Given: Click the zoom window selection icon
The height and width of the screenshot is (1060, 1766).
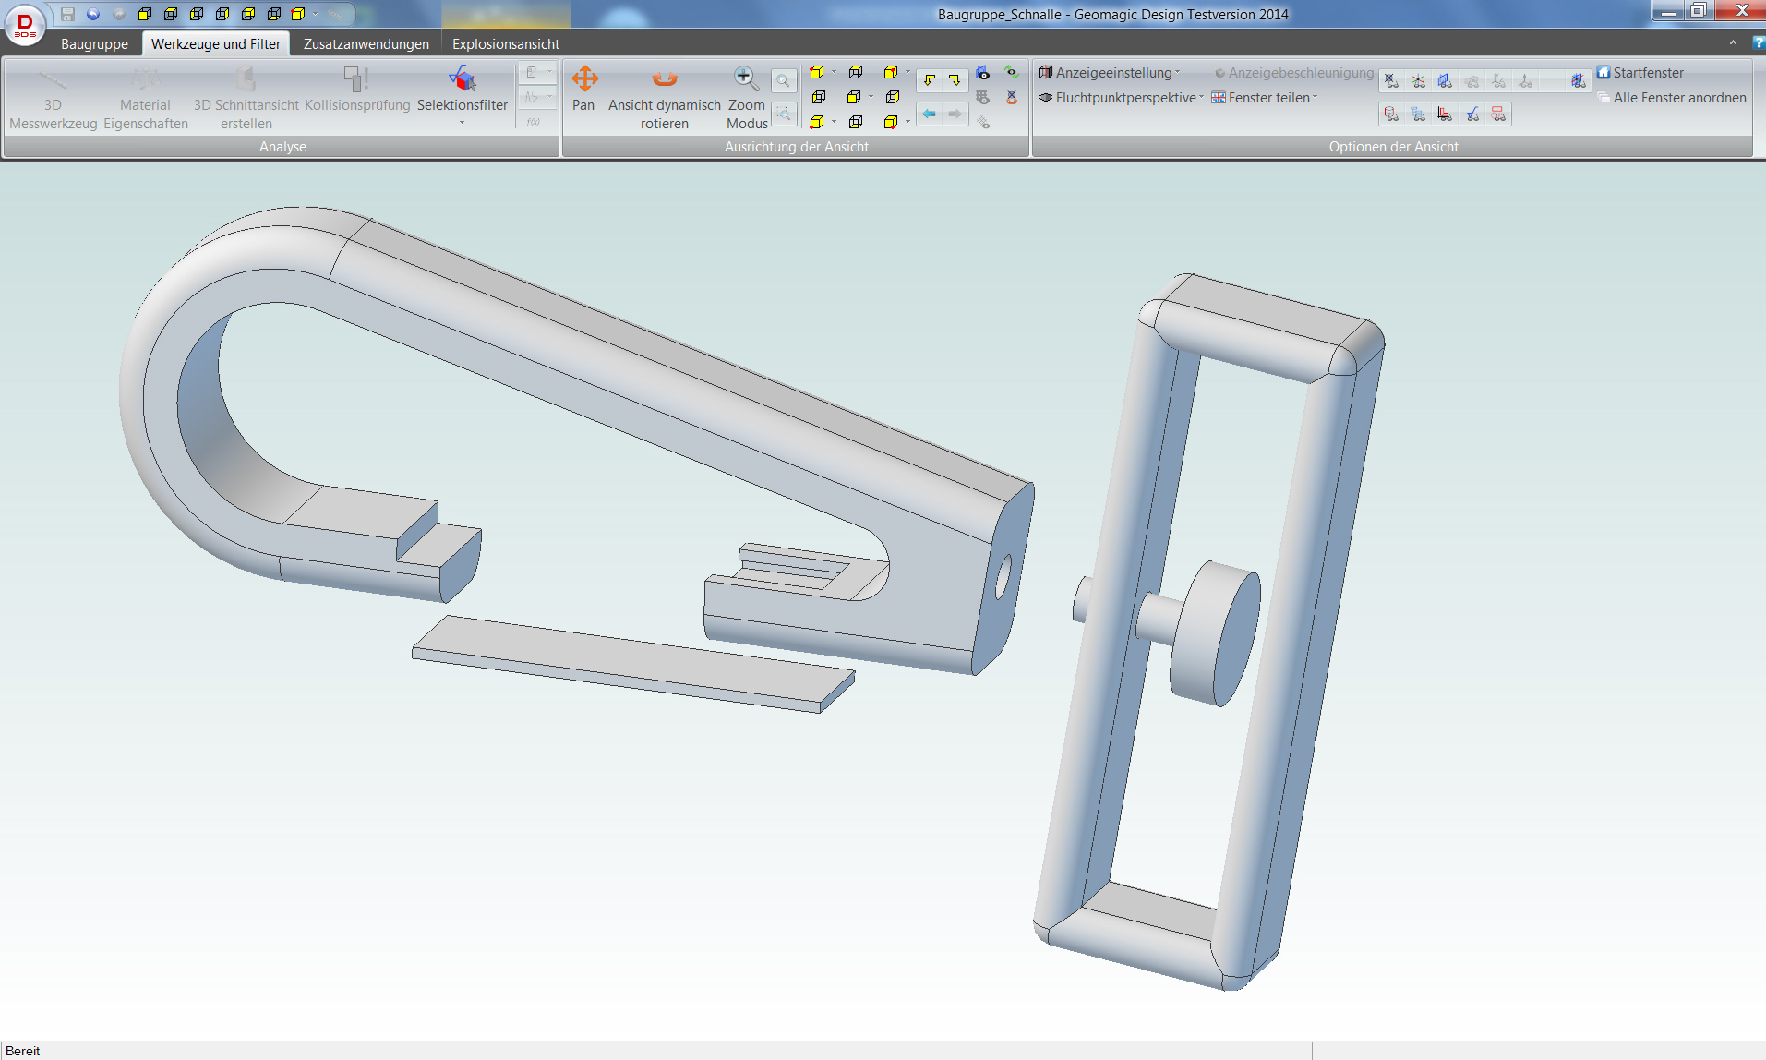Looking at the screenshot, I should [783, 114].
